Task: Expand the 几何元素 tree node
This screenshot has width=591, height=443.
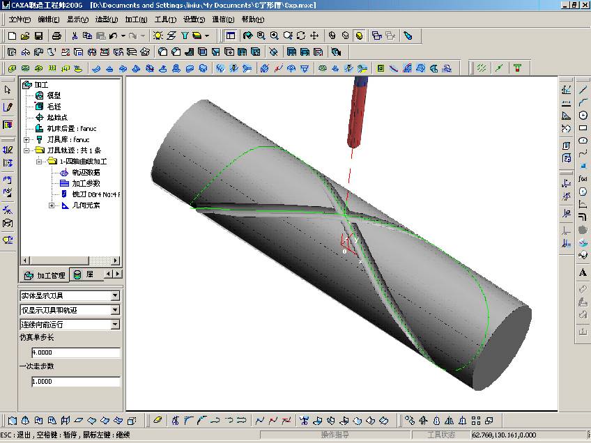Action: pyautogui.click(x=52, y=205)
